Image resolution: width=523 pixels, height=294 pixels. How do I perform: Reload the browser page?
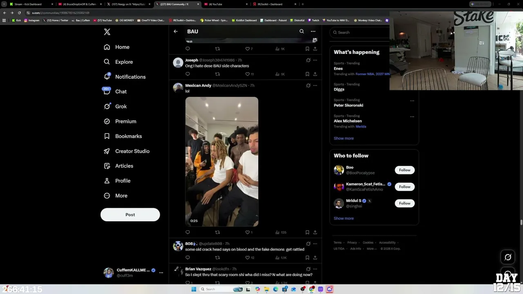19,13
